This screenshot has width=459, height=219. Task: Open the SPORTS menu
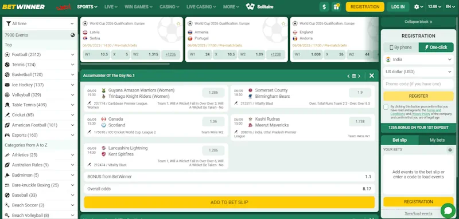click(87, 7)
